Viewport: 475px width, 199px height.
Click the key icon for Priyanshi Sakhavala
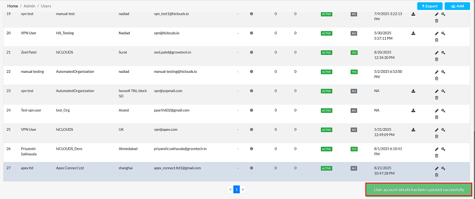(x=443, y=149)
